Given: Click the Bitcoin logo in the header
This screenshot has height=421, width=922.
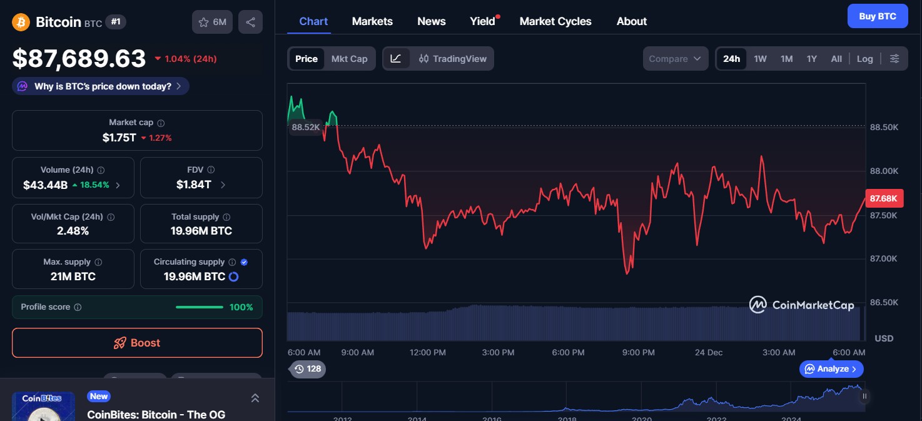Looking at the screenshot, I should pos(19,21).
